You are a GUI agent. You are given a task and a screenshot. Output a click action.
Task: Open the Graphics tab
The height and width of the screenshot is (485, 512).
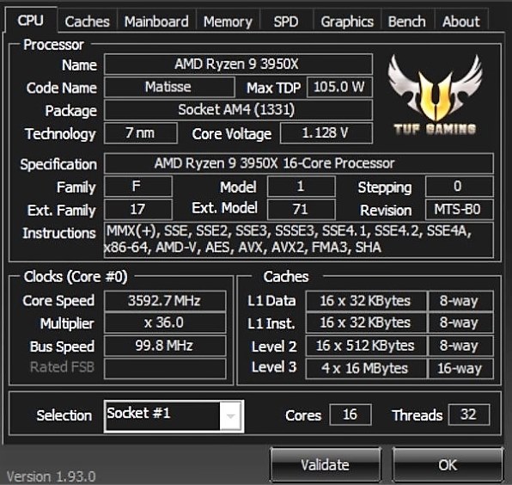(347, 21)
